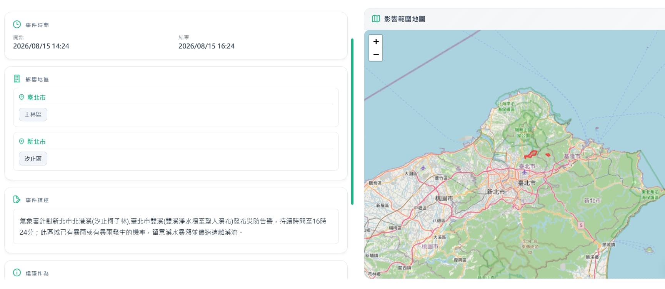Click the small red alert polygon on map
The width and height of the screenshot is (665, 289).
(548, 155)
